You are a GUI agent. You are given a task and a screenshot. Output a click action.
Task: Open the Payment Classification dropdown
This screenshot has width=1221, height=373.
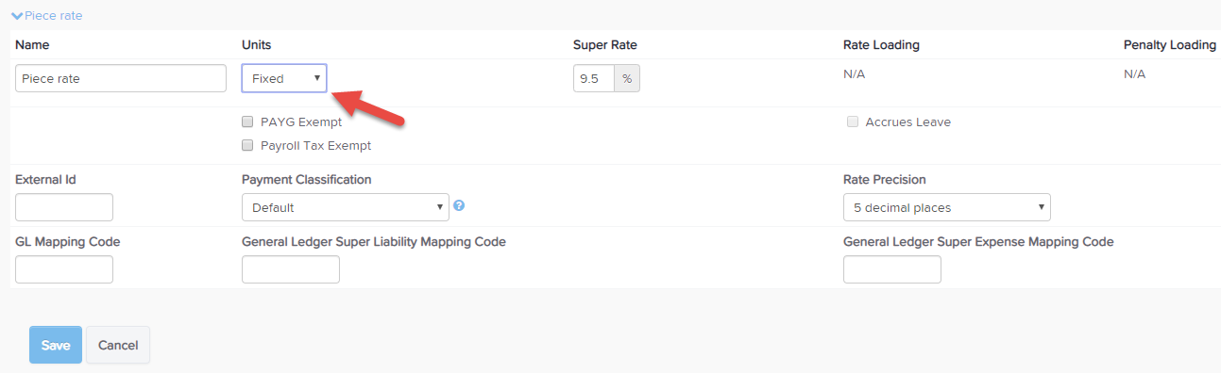[x=345, y=207]
